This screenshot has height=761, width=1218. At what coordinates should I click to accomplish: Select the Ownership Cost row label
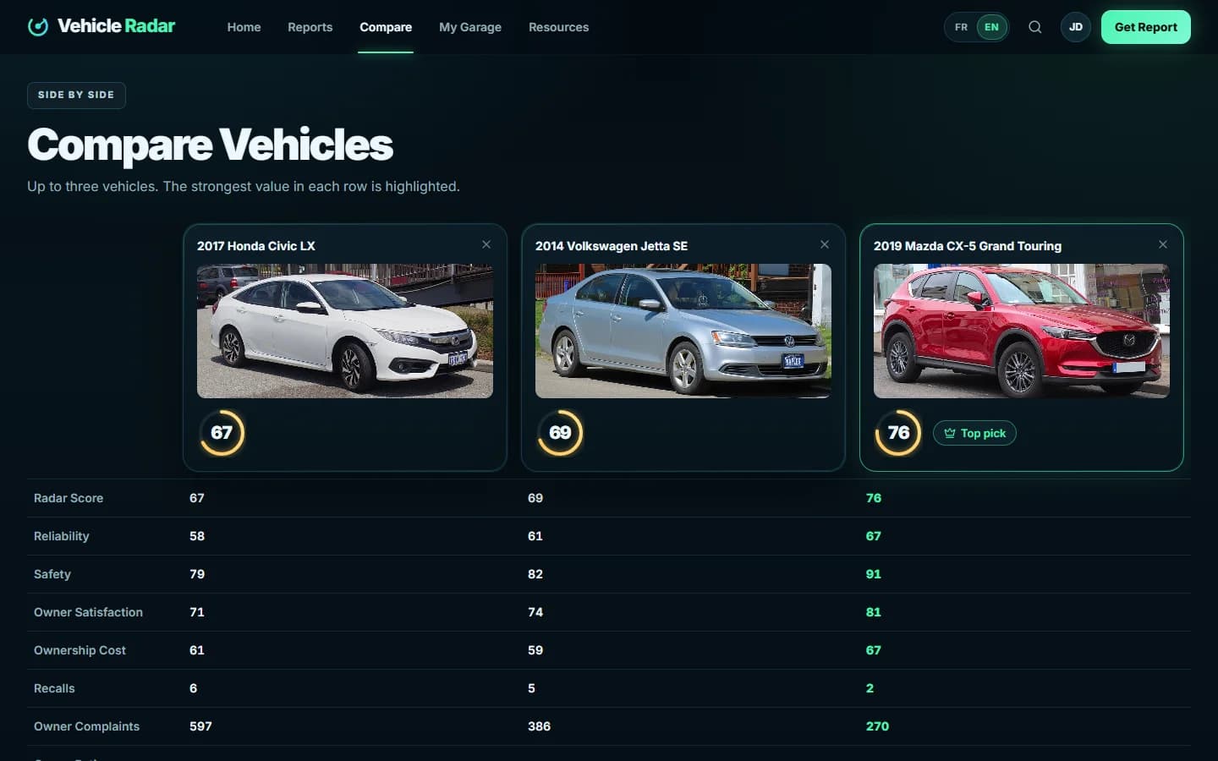click(x=80, y=650)
